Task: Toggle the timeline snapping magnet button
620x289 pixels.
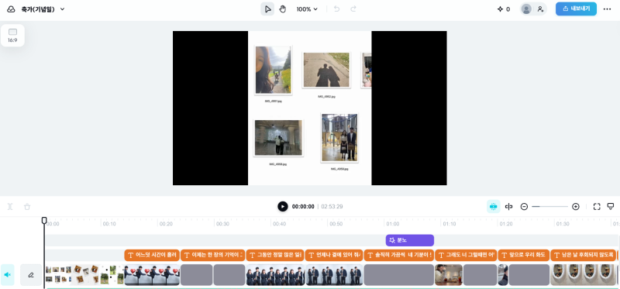Action: [x=493, y=206]
